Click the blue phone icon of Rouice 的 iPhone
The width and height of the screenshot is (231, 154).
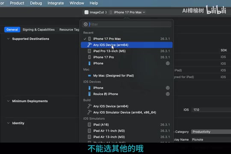tap(89, 94)
